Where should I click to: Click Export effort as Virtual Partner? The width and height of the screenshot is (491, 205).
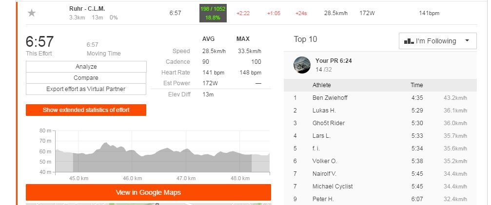(86, 89)
